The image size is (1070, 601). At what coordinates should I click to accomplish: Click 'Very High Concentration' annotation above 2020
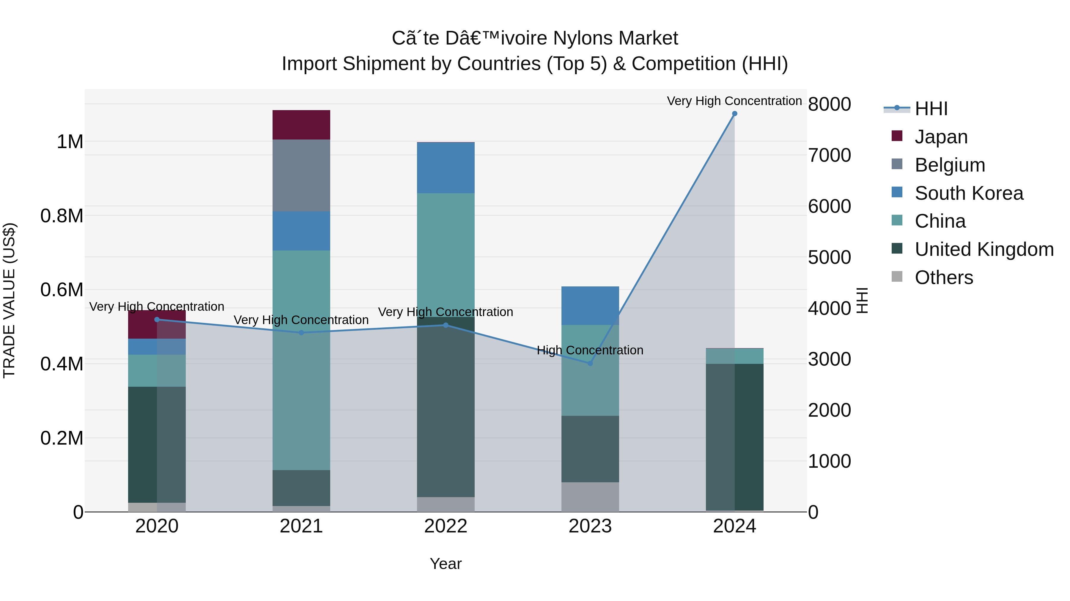click(157, 307)
